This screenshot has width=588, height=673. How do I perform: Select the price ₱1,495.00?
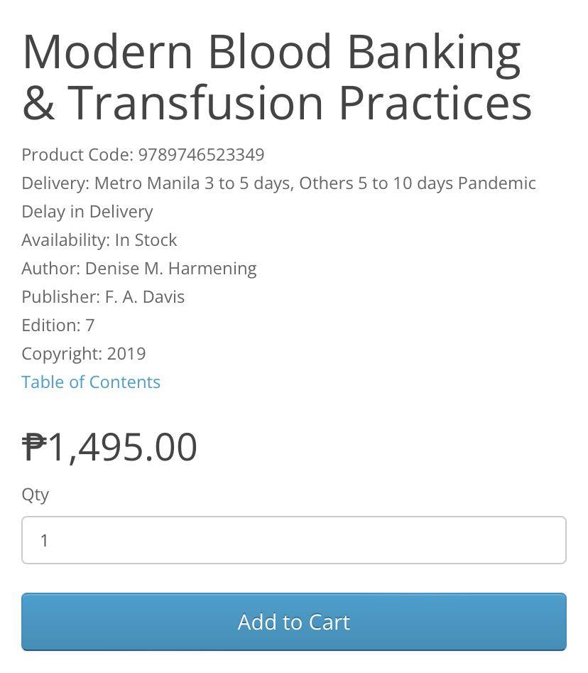tap(110, 446)
